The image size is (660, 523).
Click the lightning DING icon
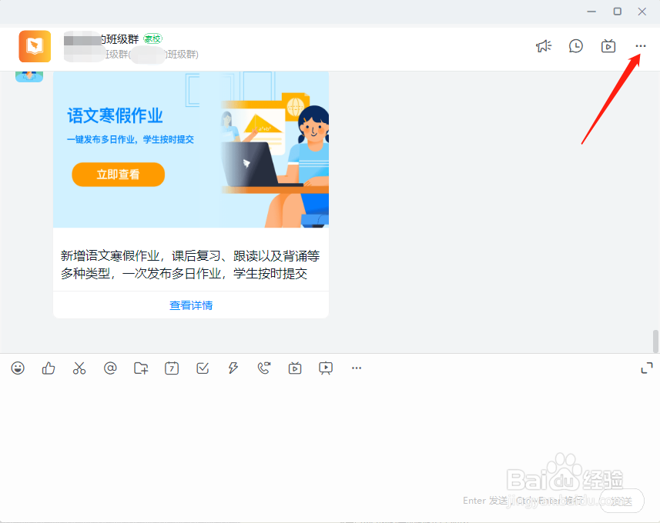click(x=233, y=368)
